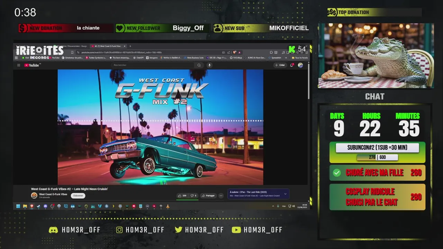This screenshot has height=249, width=443.
Task: Open the YouTube hamburger guide menu
Action: [19, 65]
